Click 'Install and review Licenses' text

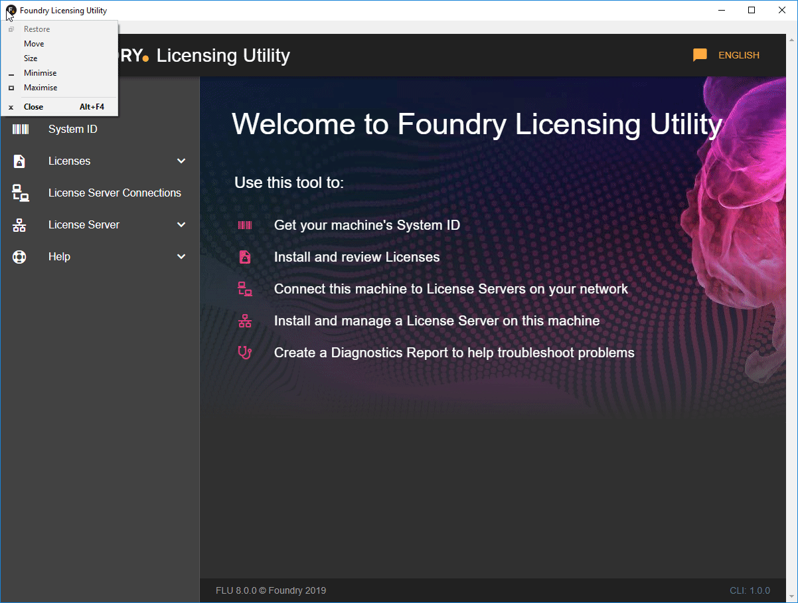click(x=357, y=257)
